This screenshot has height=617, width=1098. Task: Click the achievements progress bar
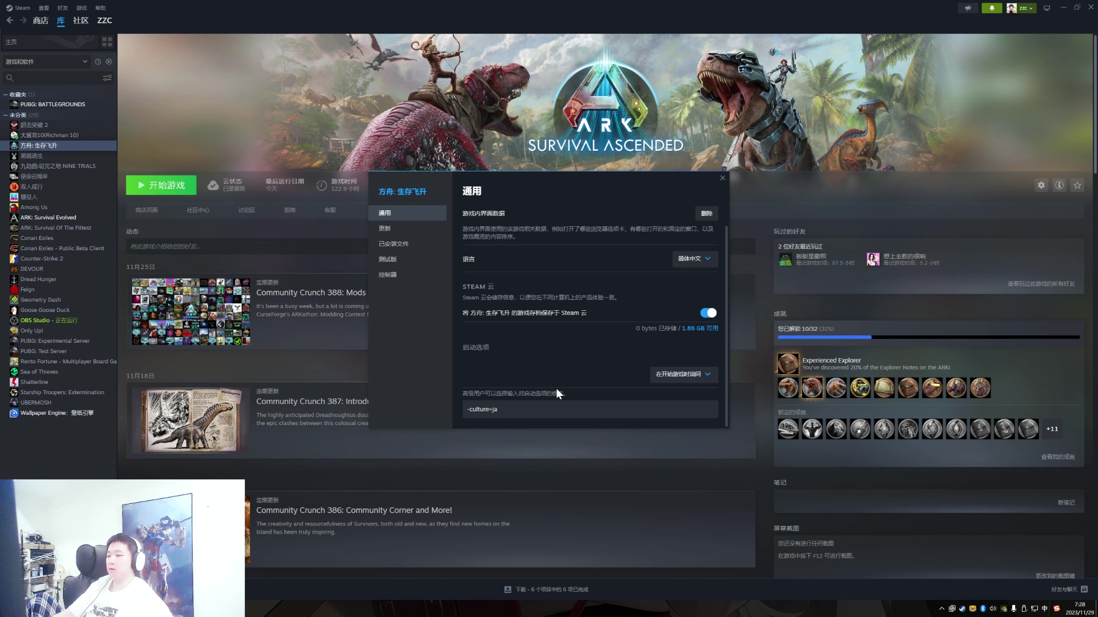click(x=929, y=338)
